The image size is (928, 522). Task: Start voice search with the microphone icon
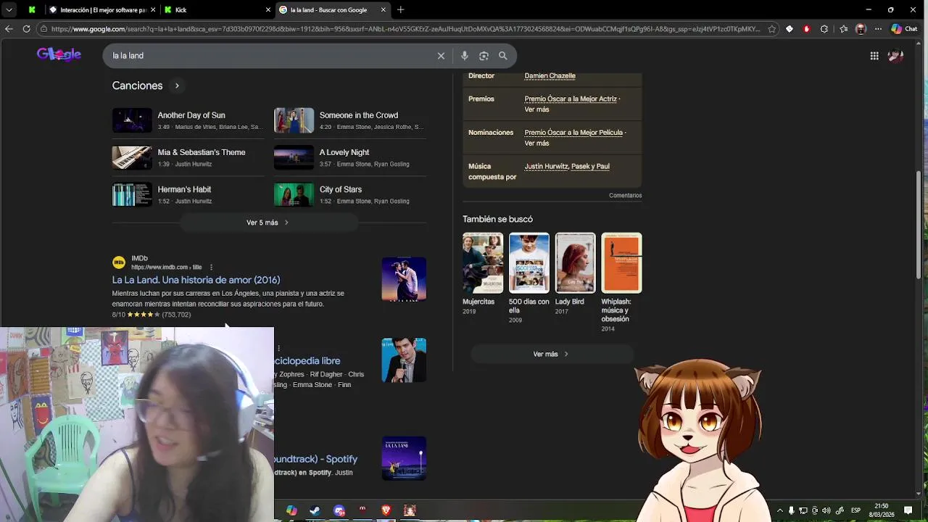pyautogui.click(x=465, y=56)
